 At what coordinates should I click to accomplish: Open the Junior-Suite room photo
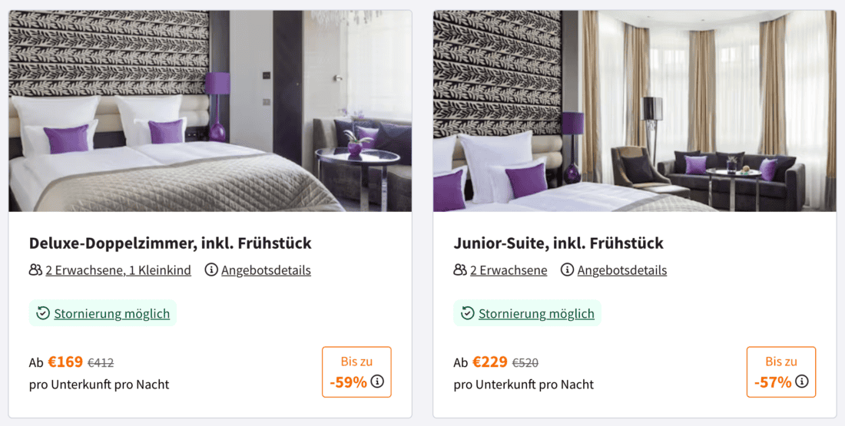click(635, 111)
